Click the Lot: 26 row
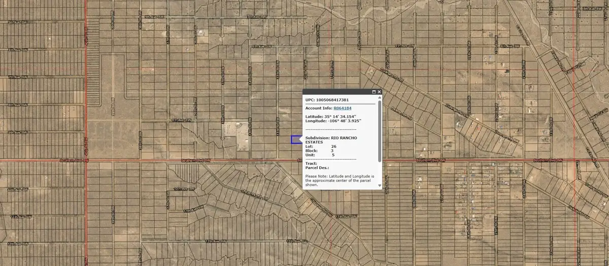609x266 pixels. tap(320, 146)
